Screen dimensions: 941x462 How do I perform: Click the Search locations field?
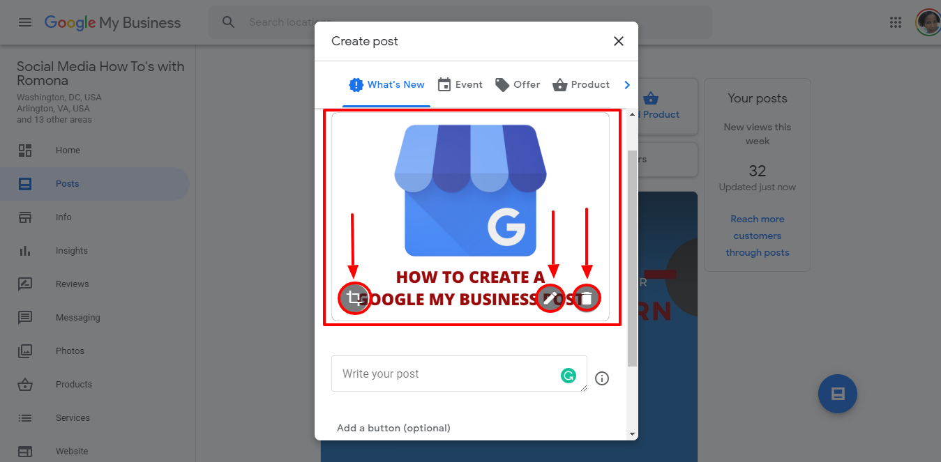pyautogui.click(x=460, y=22)
